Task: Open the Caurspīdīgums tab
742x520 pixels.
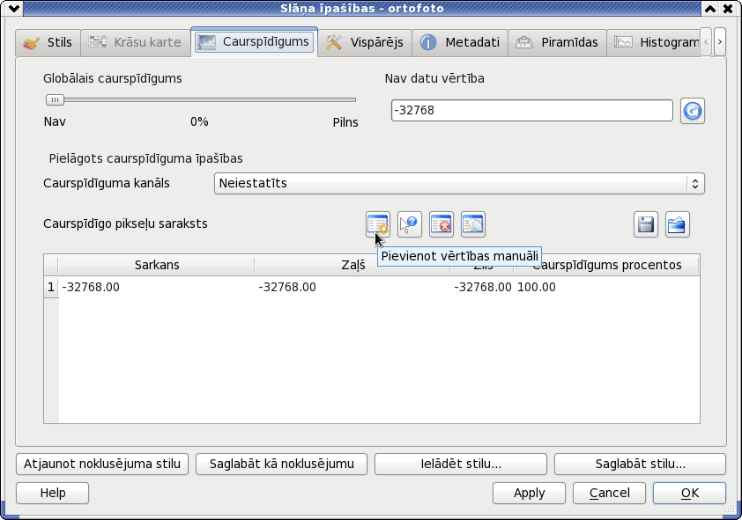Action: [254, 41]
